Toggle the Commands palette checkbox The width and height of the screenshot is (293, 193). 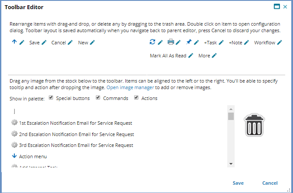98,98
